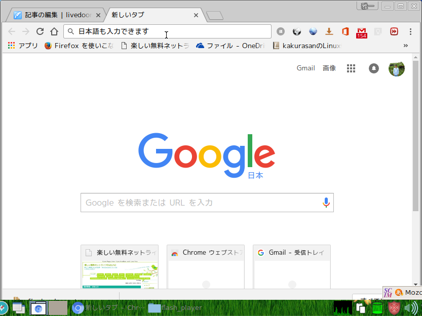Open the 画像 images link

tap(329, 68)
